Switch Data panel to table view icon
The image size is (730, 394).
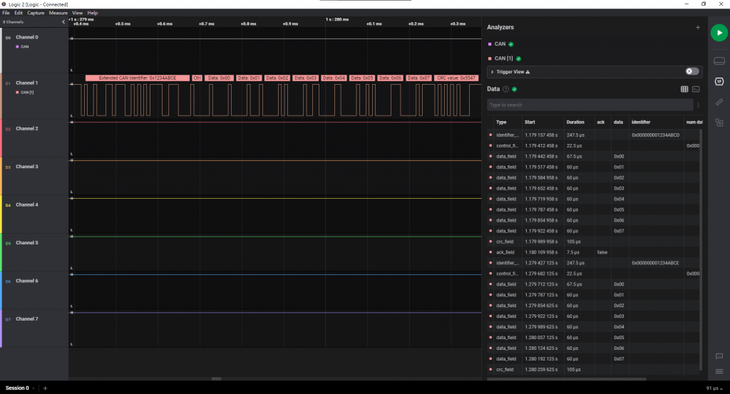[684, 89]
